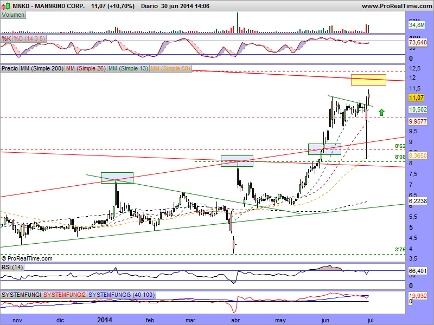This screenshot has height=325, width=434.
Task: Click the SYSTEMFUNGI2 label
Action: (x=65, y=295)
